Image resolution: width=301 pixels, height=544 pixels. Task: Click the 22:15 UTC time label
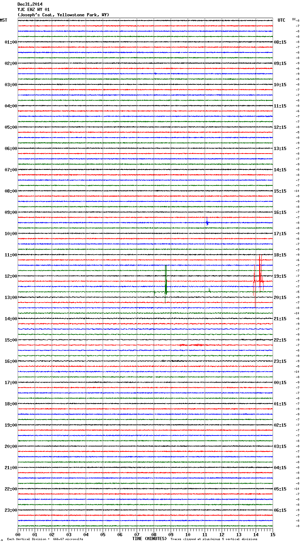[280, 340]
